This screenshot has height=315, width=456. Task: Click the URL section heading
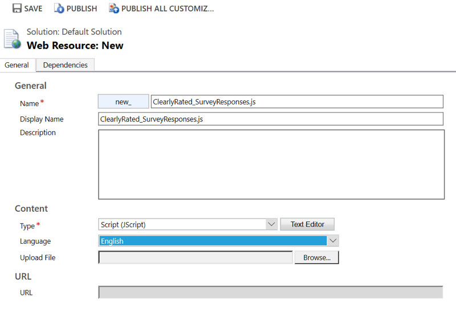click(x=23, y=276)
